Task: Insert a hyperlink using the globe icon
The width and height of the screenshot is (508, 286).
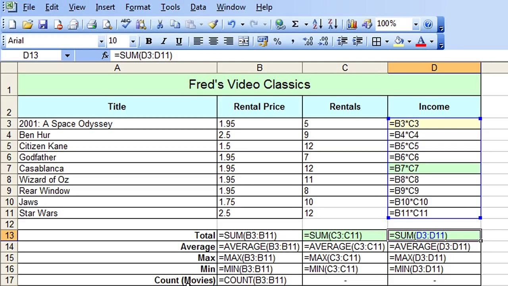Action: pyautogui.click(x=280, y=25)
